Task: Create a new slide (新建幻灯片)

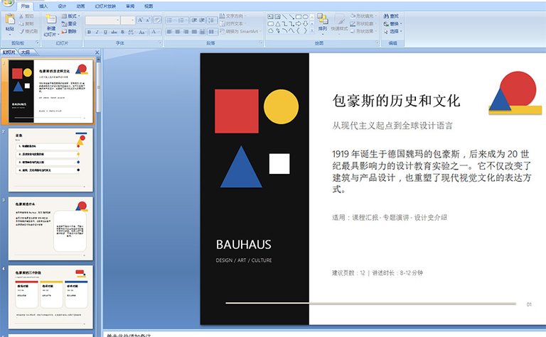Action: (x=51, y=25)
